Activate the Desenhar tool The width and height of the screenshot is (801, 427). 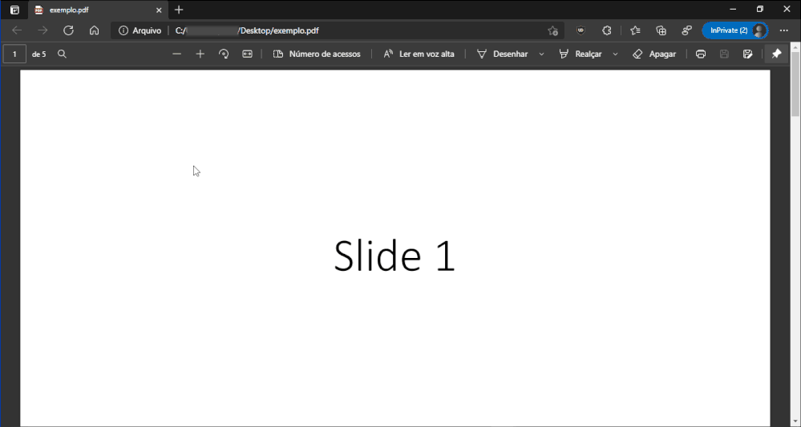click(x=502, y=54)
